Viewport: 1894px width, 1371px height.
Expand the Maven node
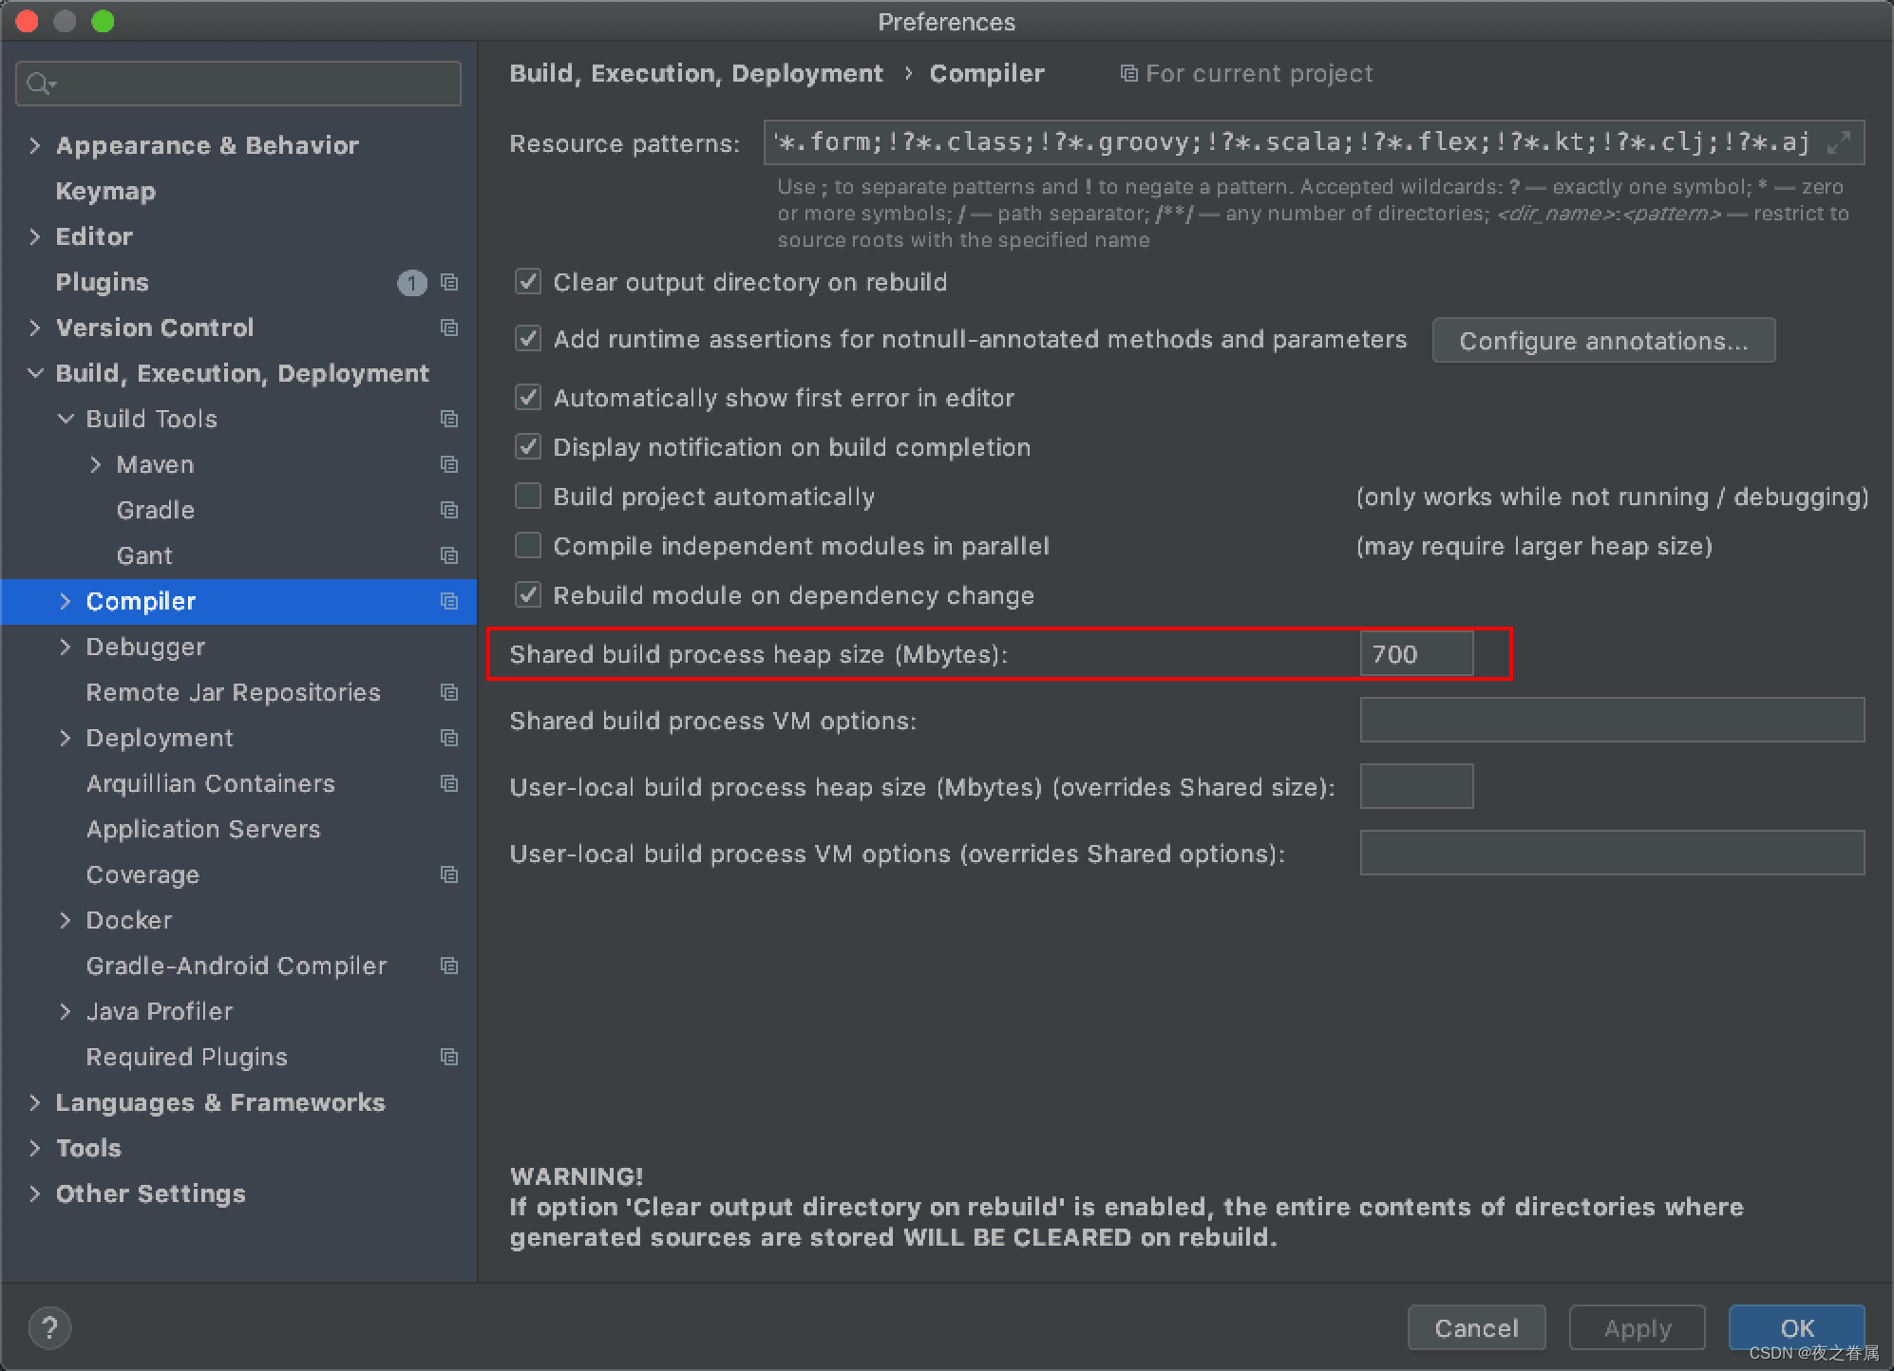pyautogui.click(x=96, y=464)
